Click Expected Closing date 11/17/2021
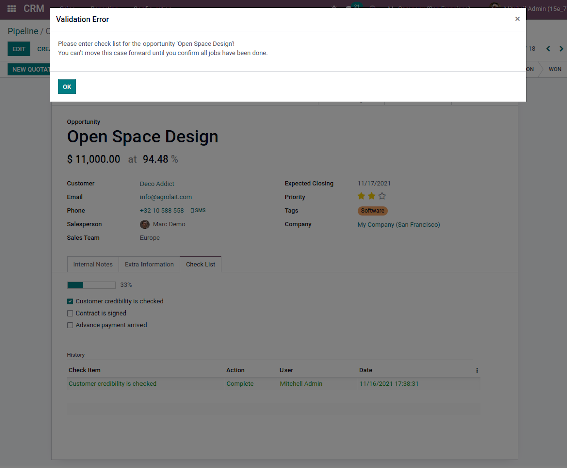 coord(374,183)
